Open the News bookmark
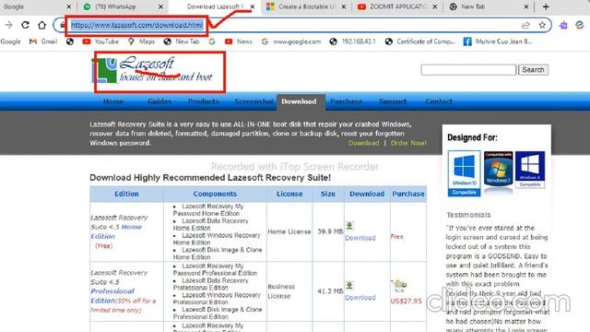This screenshot has height=332, width=590. click(x=239, y=41)
